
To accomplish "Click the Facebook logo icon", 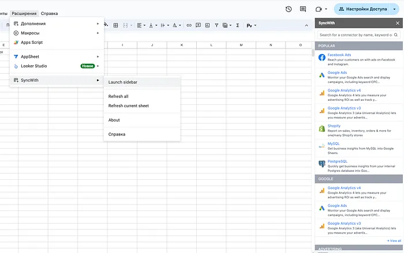I will [x=322, y=58].
